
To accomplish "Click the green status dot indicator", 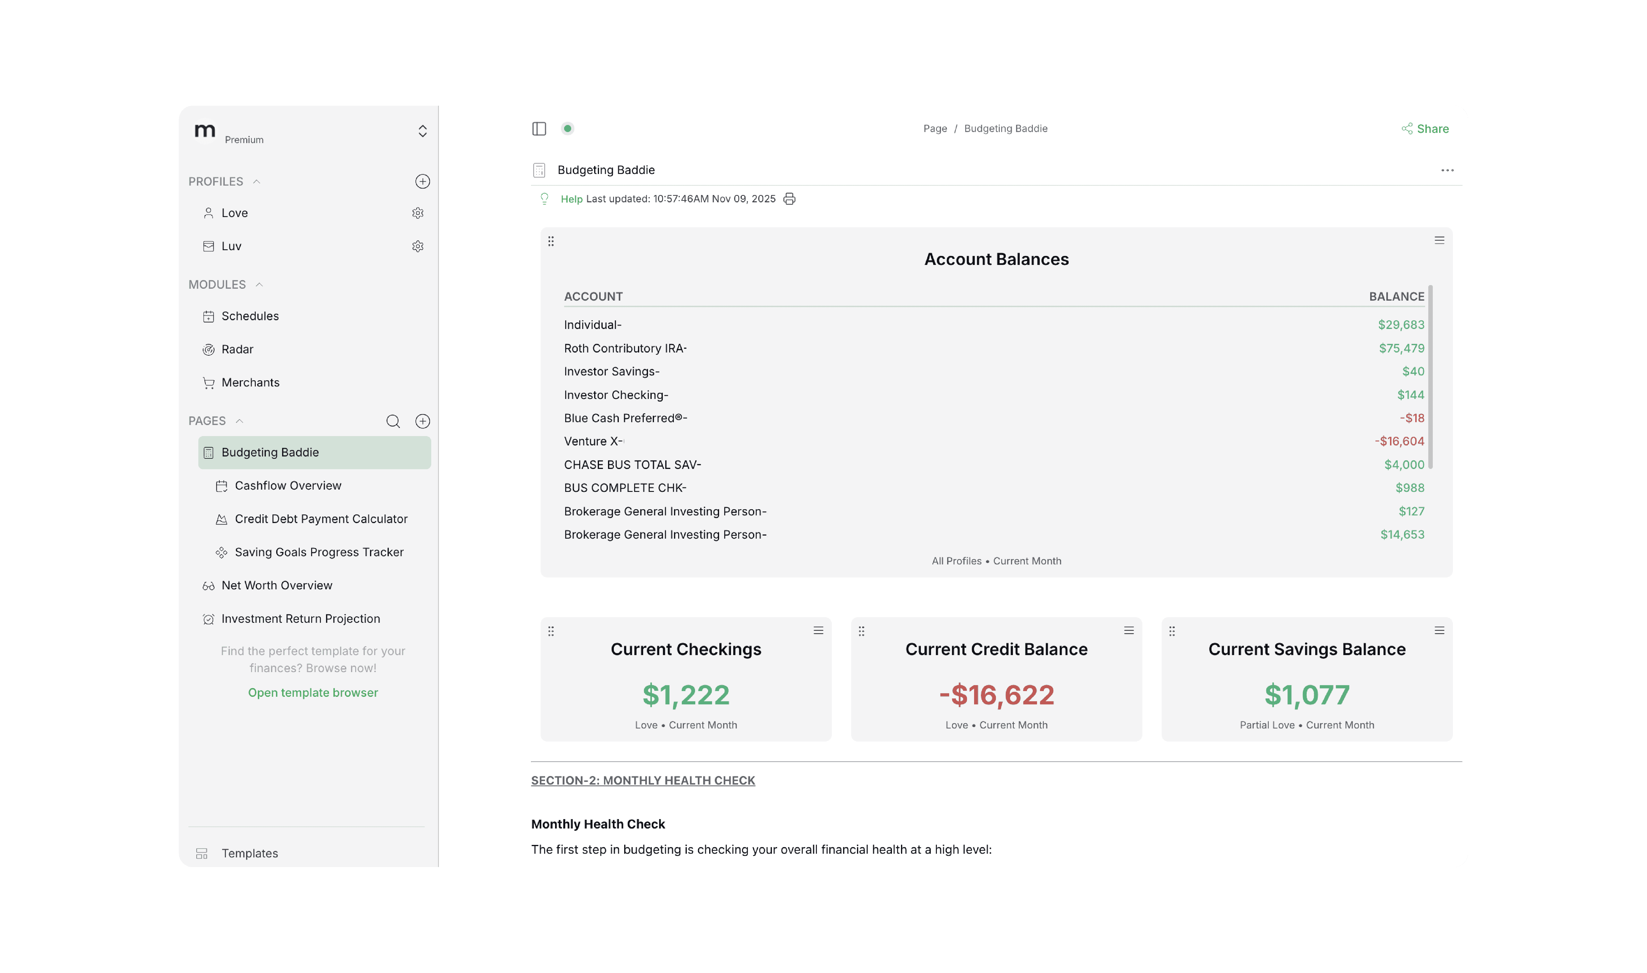I will click(568, 129).
